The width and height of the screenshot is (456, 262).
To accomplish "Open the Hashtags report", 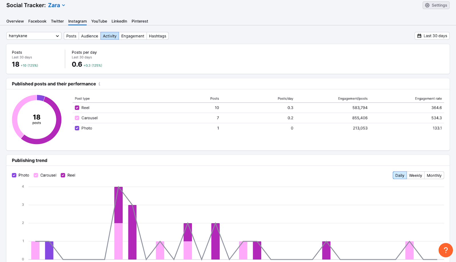I will (157, 36).
